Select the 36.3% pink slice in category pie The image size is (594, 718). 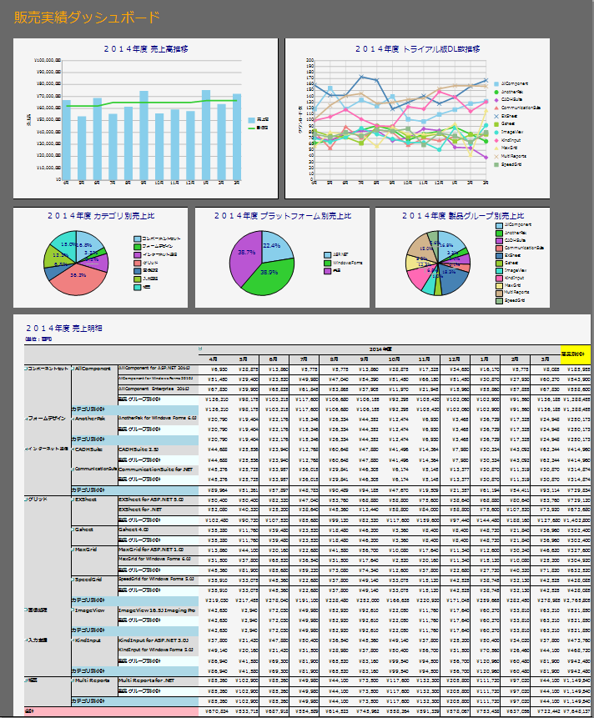coord(78,280)
